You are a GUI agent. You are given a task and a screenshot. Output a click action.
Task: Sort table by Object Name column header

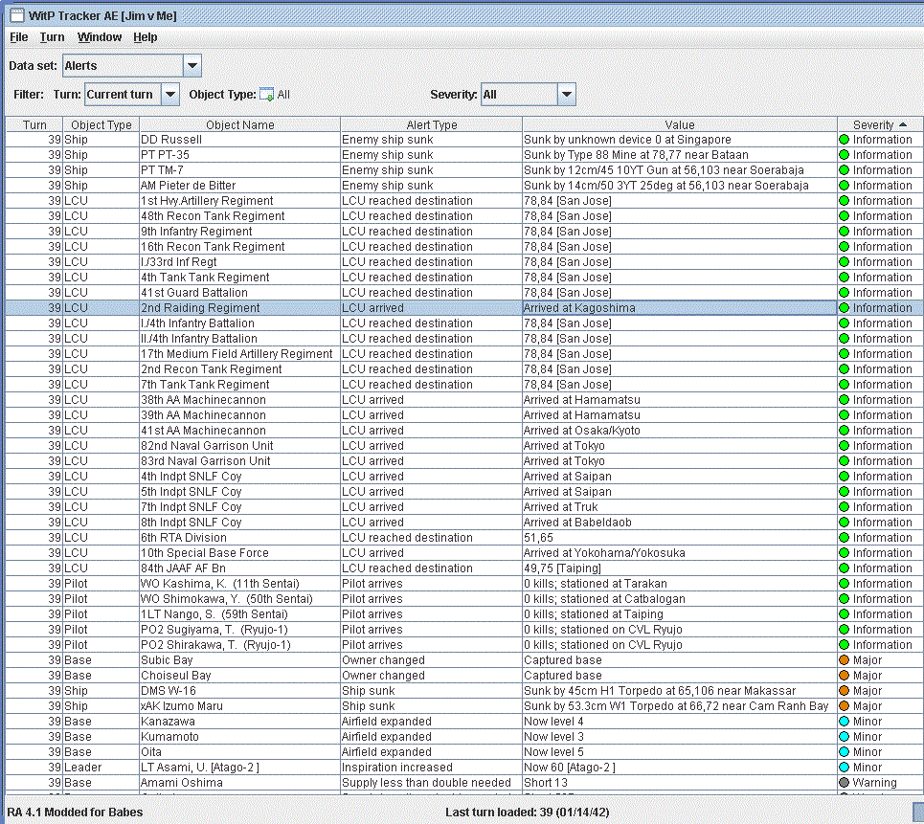[239, 124]
